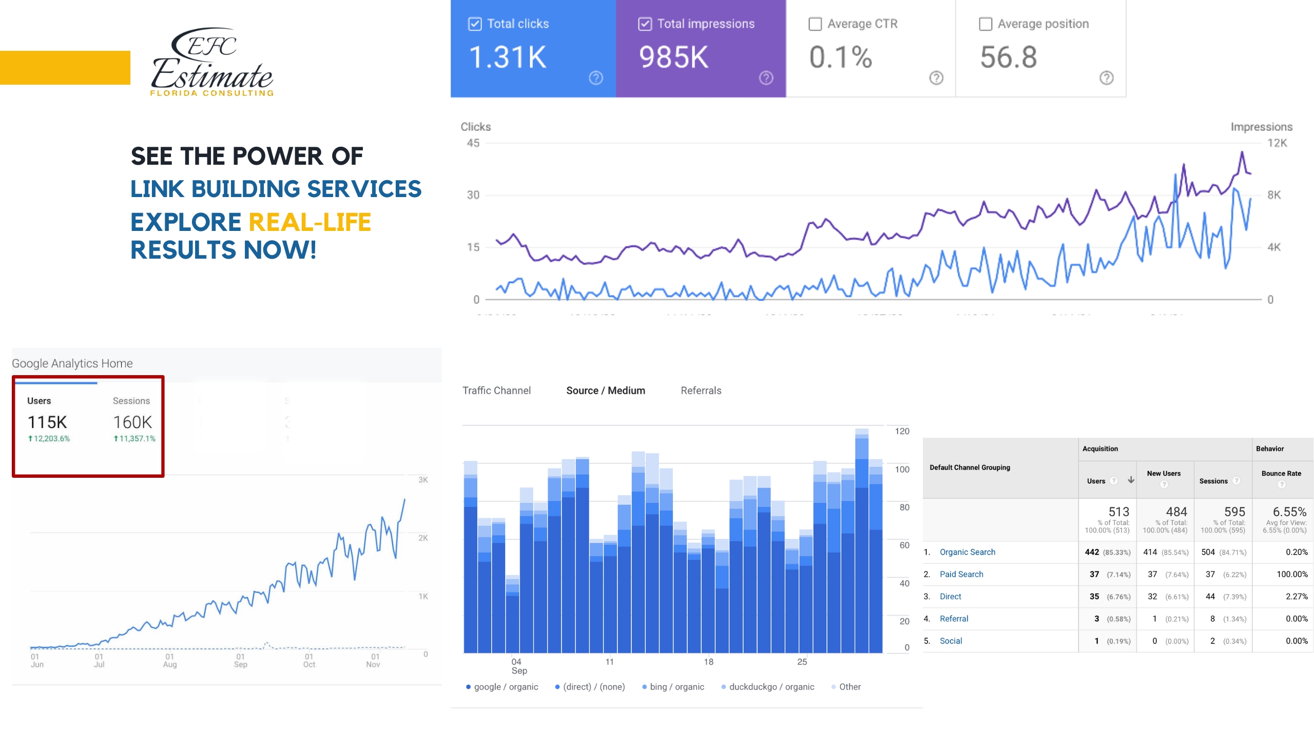Open help icon on Average CTR card

(936, 78)
